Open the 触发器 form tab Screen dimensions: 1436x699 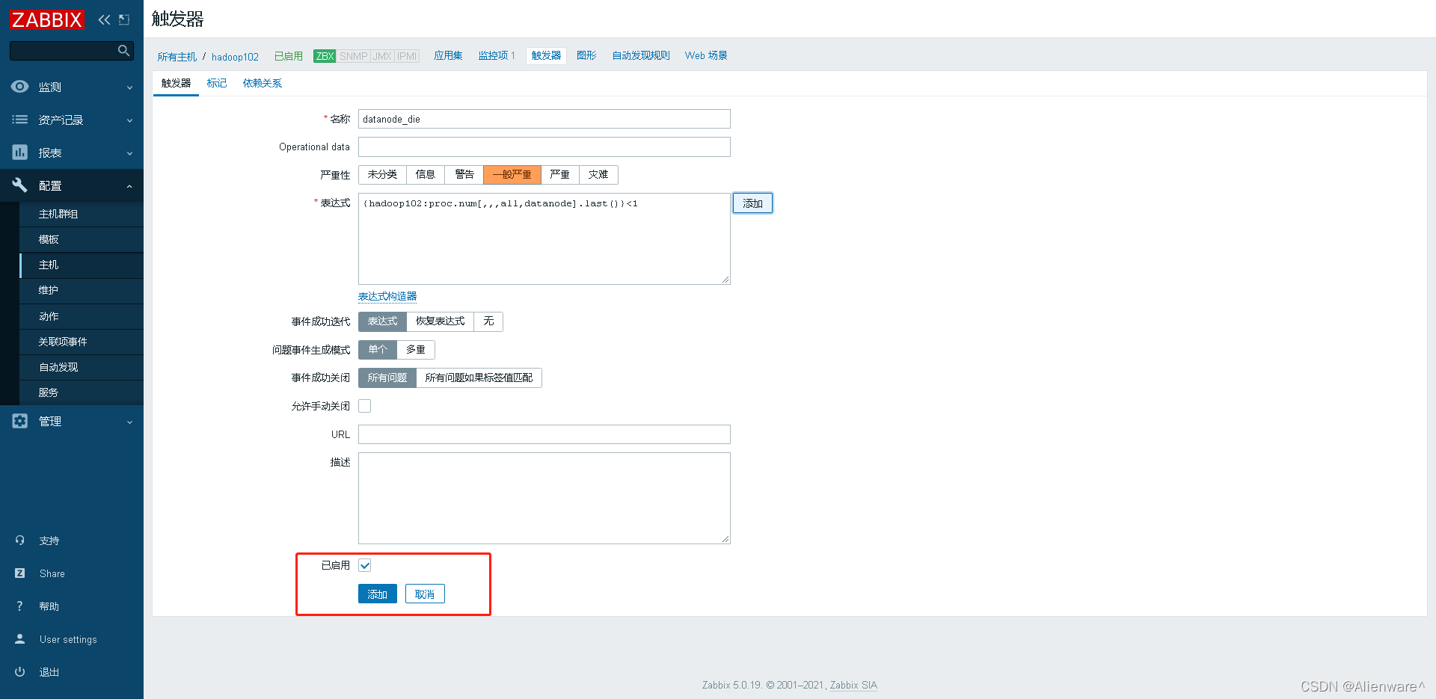[x=176, y=83]
